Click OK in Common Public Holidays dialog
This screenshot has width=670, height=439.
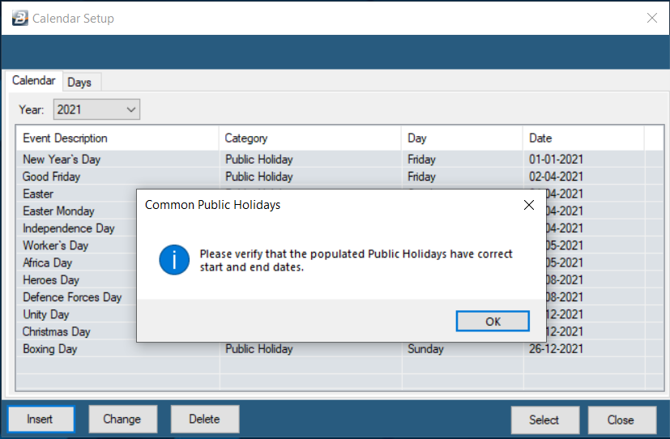click(x=493, y=321)
